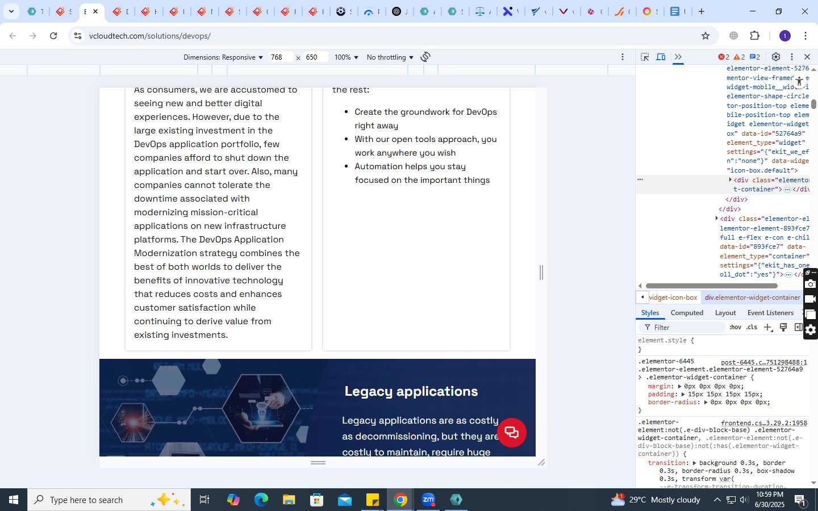This screenshot has width=818, height=511.
Task: Open the Chrome profile avatar
Action: (785, 36)
